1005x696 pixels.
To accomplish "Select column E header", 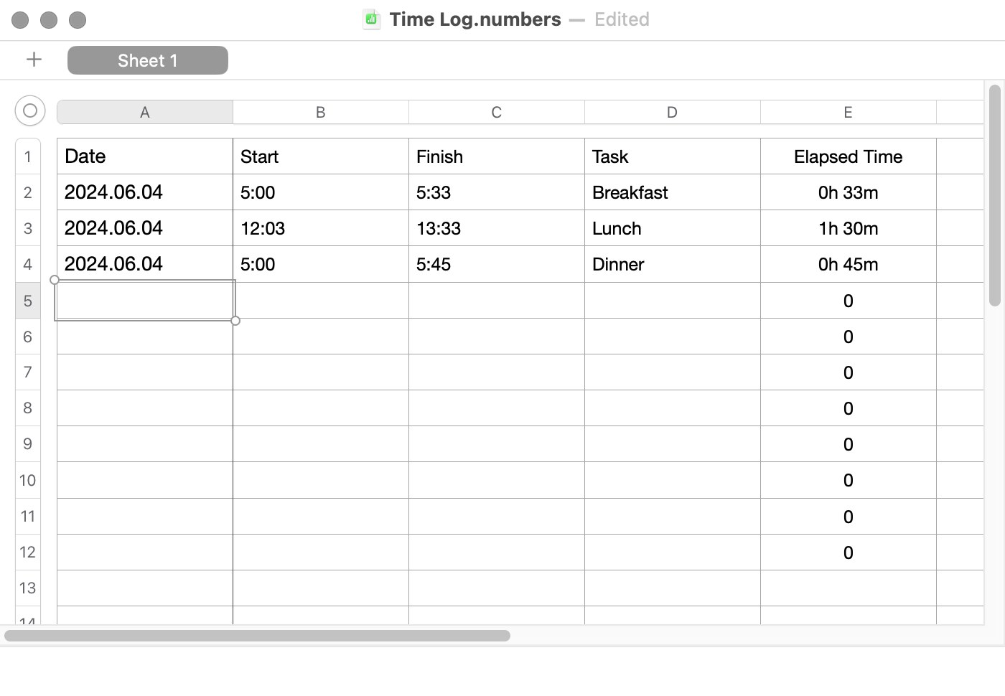I will click(x=849, y=112).
